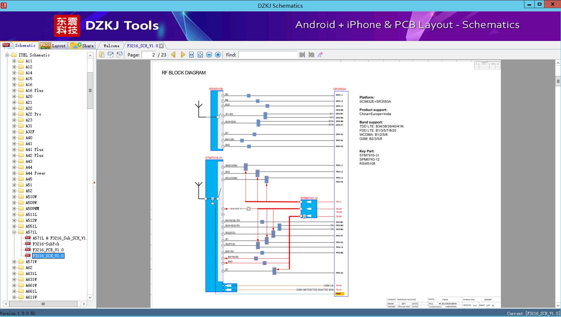The width and height of the screenshot is (561, 317).
Task: Open the Welcome tab
Action: (111, 46)
